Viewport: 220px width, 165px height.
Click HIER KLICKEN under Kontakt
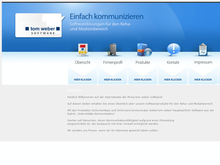[173, 80]
